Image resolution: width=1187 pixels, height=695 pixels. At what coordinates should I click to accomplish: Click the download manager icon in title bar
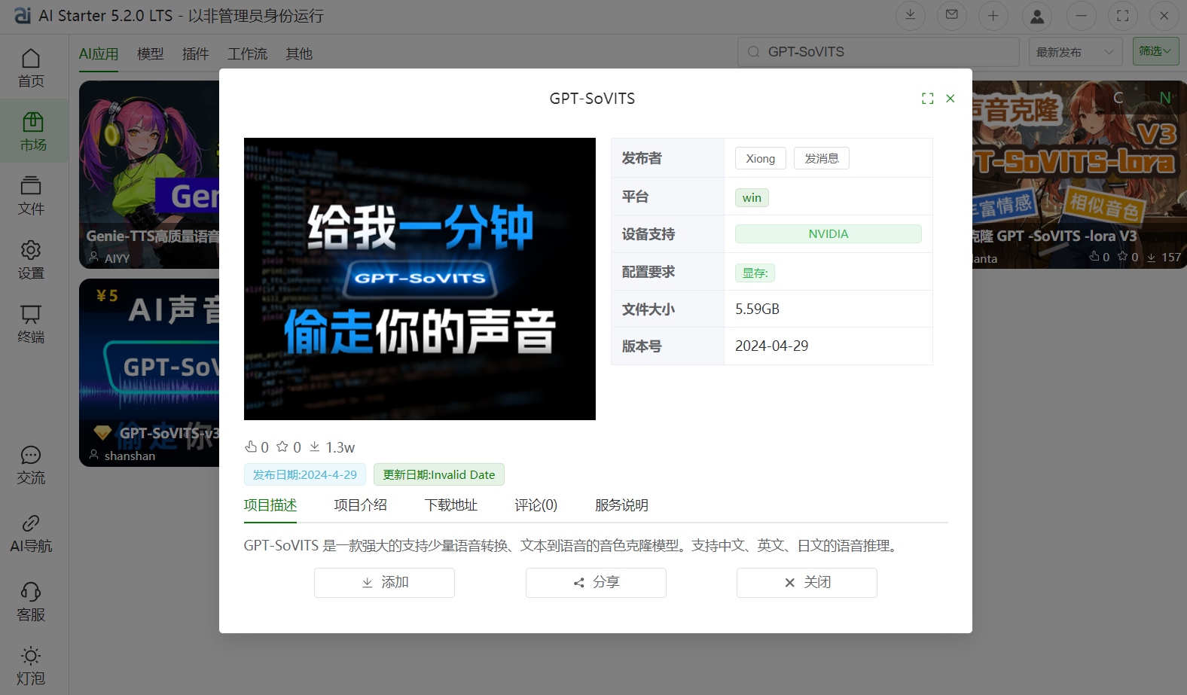pos(911,15)
